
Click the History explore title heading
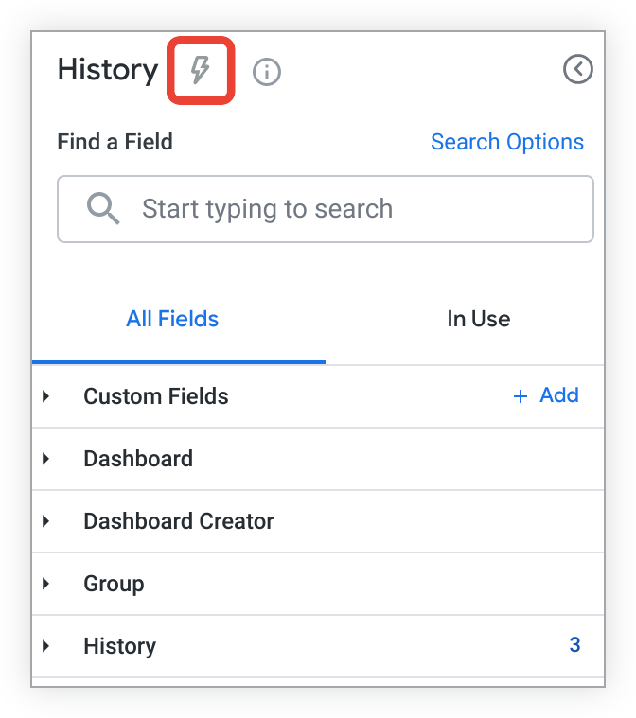[108, 70]
